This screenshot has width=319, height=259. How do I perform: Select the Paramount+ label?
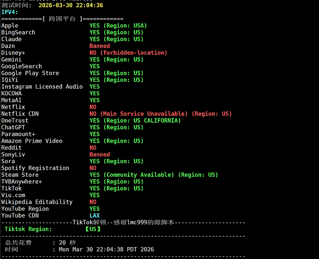point(18,134)
